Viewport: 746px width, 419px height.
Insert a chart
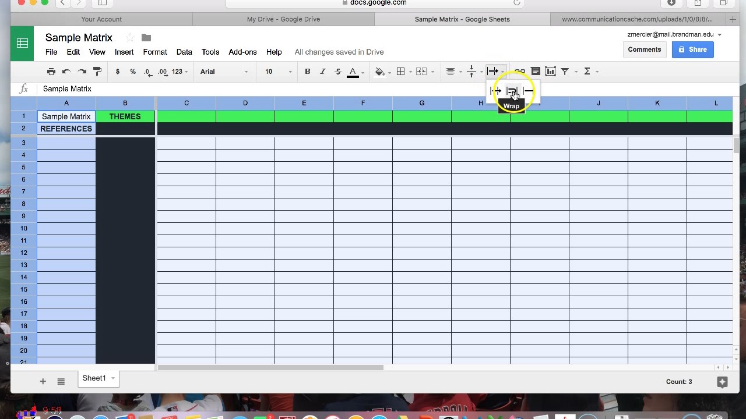pyautogui.click(x=550, y=72)
